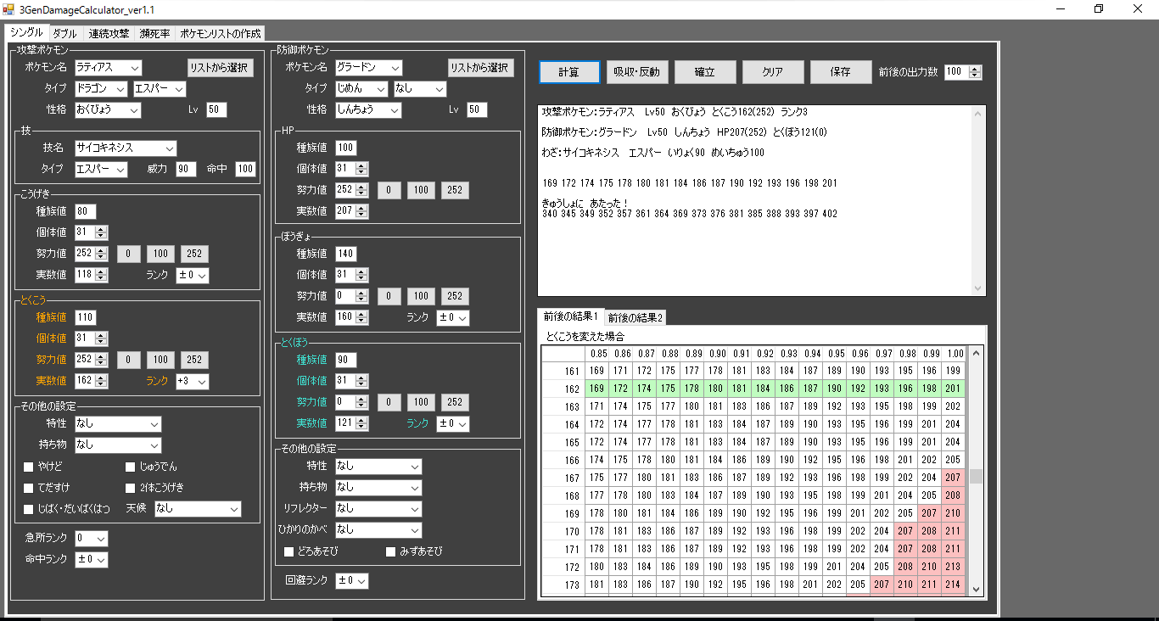
Task: Enable the やけど (burn) checkbox
Action: pos(28,466)
